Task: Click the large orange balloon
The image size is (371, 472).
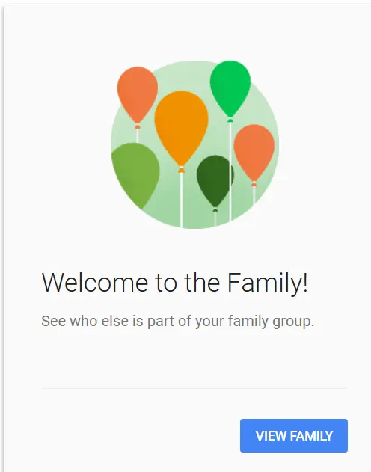Action: 181,128
